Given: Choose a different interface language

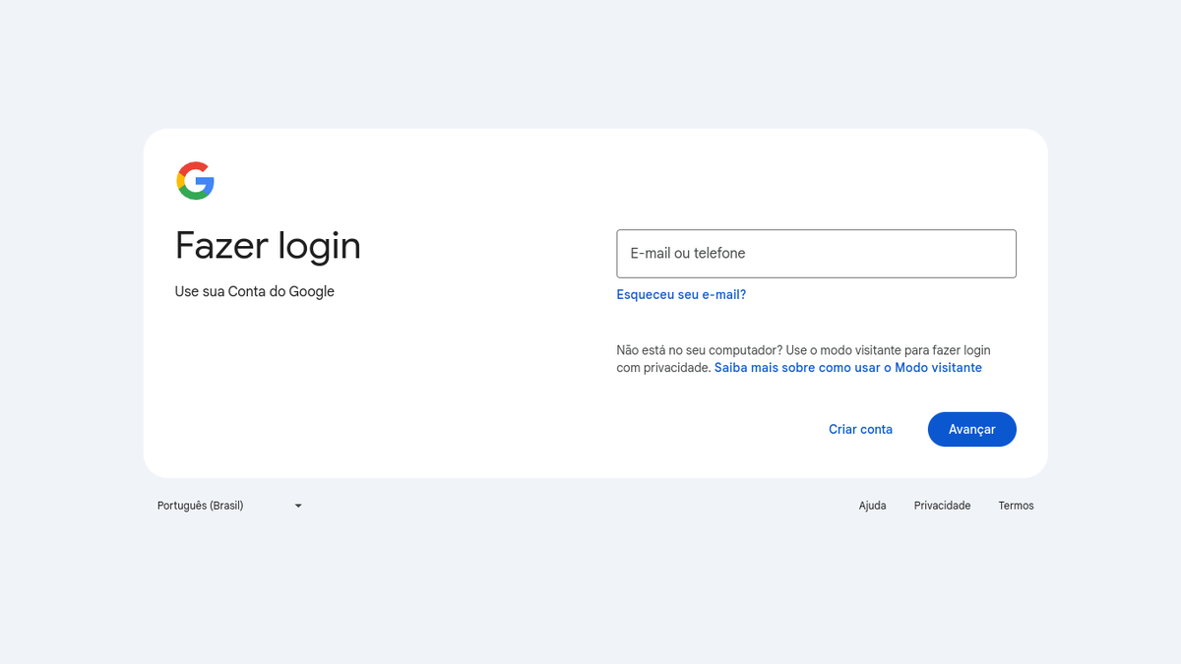Looking at the screenshot, I should click(x=226, y=505).
